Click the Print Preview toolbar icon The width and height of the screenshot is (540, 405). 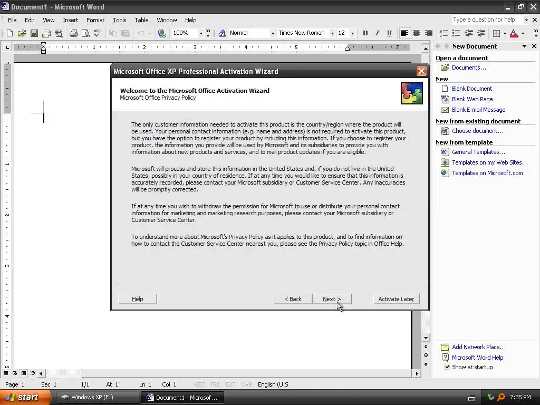85,33
